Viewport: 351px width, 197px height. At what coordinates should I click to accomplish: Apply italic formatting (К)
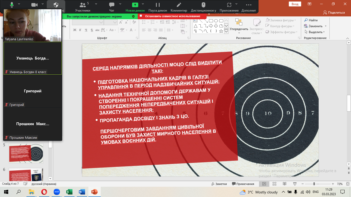tap(80, 30)
